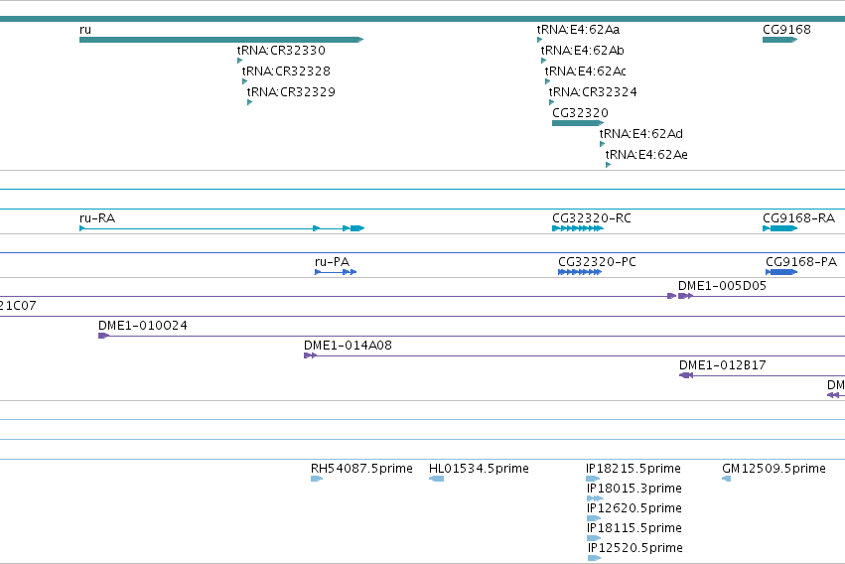Image resolution: width=845 pixels, height=564 pixels.
Task: Open the IP18115.5prime EST
Action: click(x=594, y=538)
